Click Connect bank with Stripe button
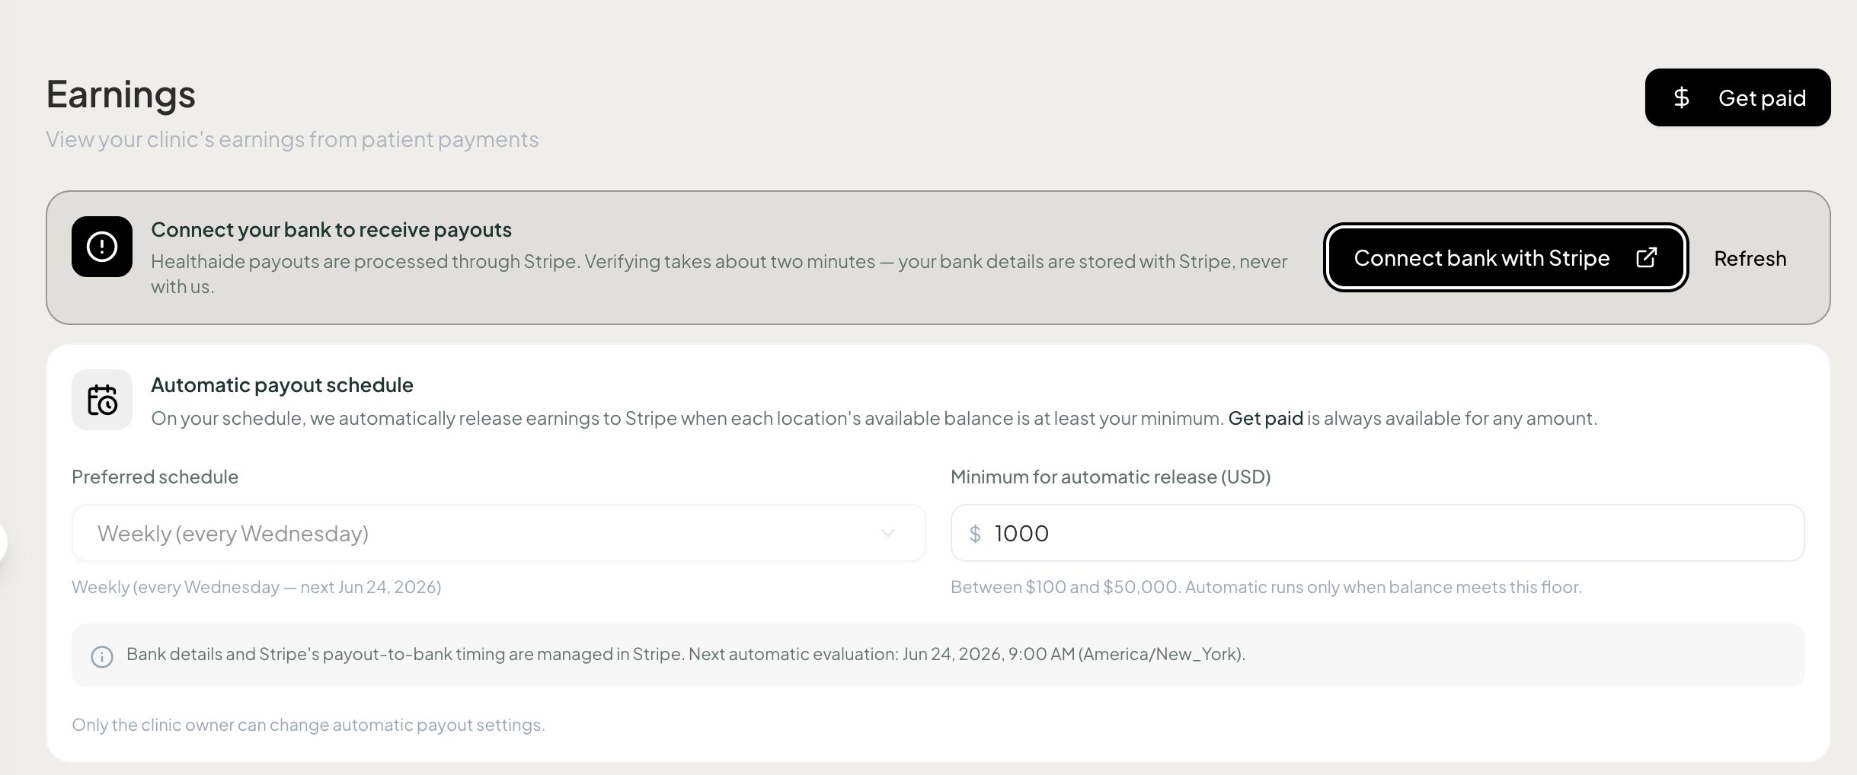 [x=1505, y=257]
